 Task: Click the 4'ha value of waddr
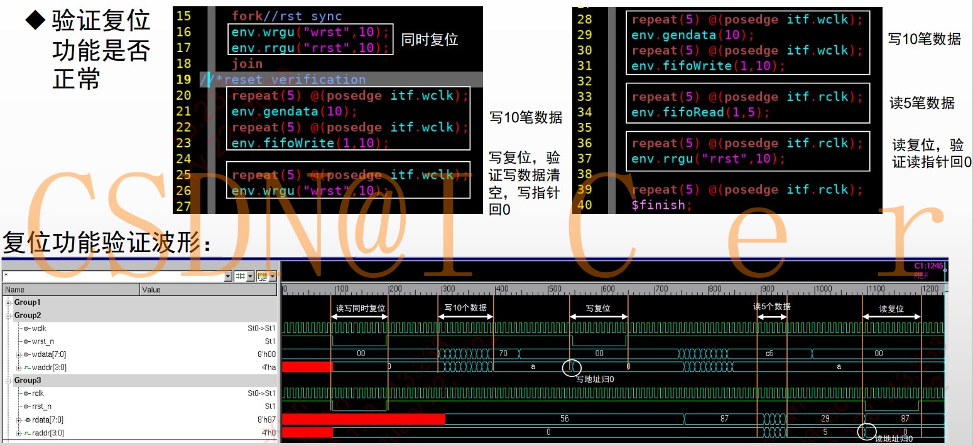(269, 368)
